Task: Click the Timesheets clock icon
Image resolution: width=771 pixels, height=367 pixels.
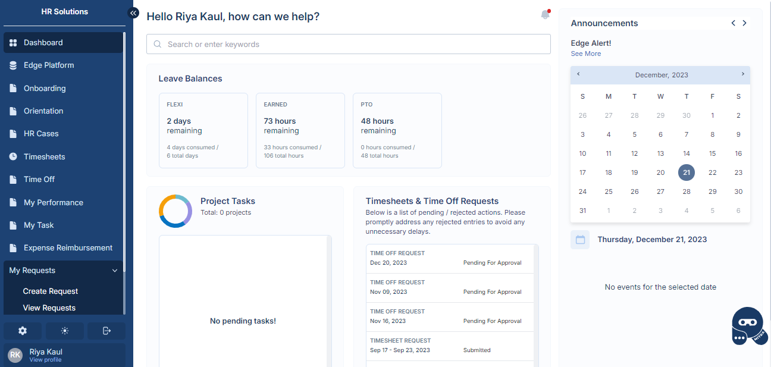Action: tap(13, 156)
